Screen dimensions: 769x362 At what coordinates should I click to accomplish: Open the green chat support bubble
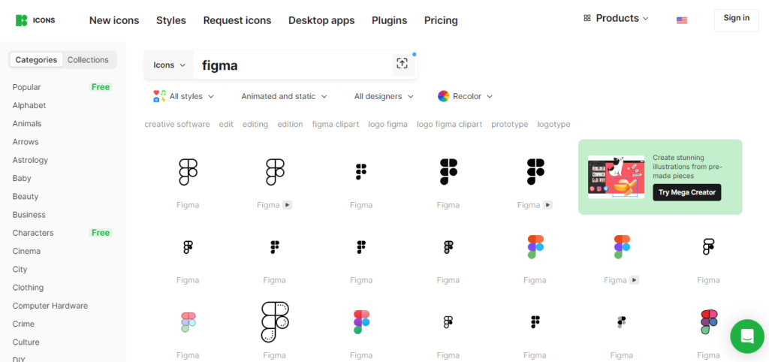point(747,336)
